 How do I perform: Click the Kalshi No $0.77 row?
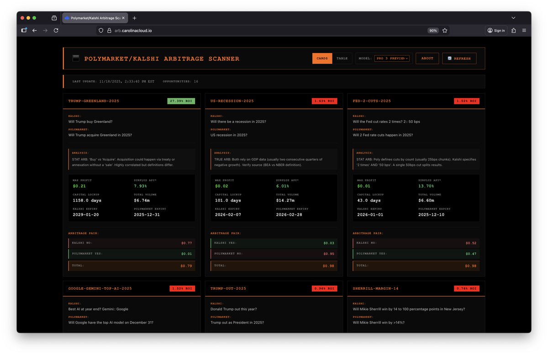132,243
